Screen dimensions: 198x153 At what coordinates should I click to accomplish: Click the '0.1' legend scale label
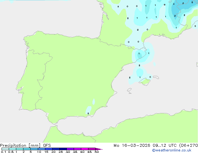3,152
